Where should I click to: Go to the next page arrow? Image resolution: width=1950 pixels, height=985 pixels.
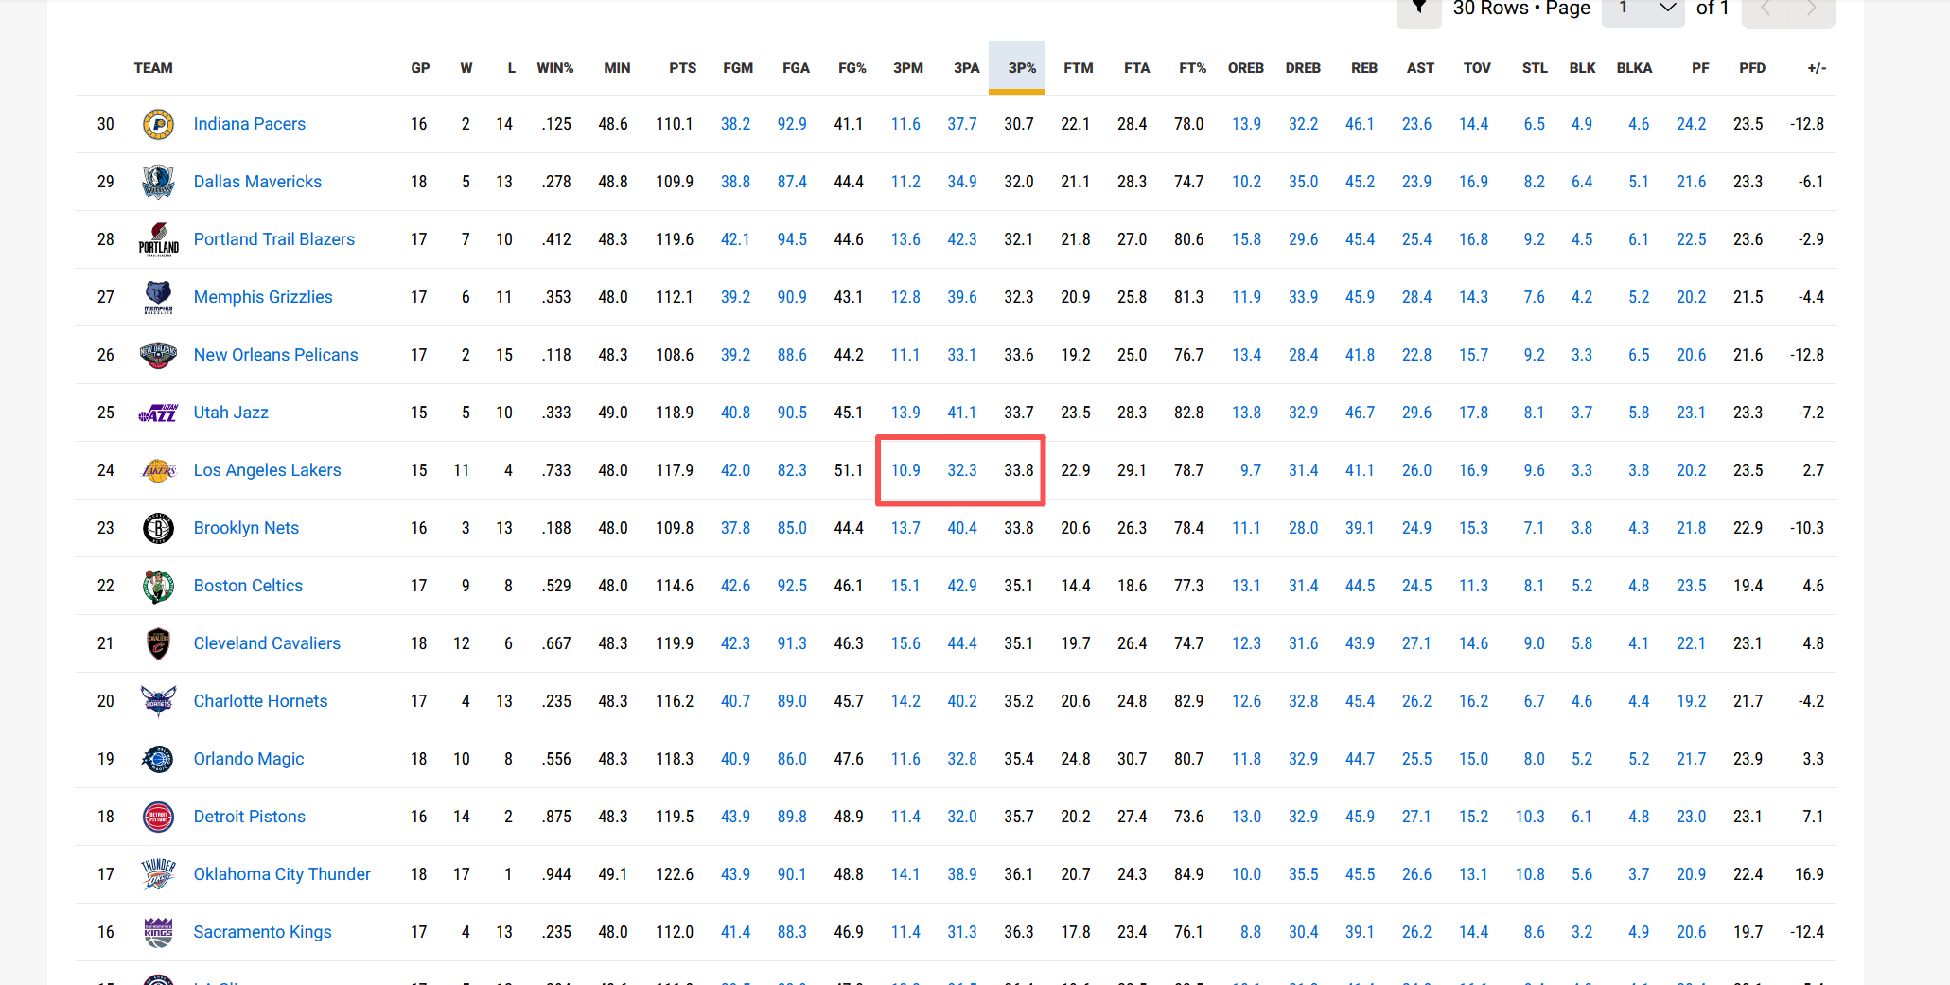1811,9
